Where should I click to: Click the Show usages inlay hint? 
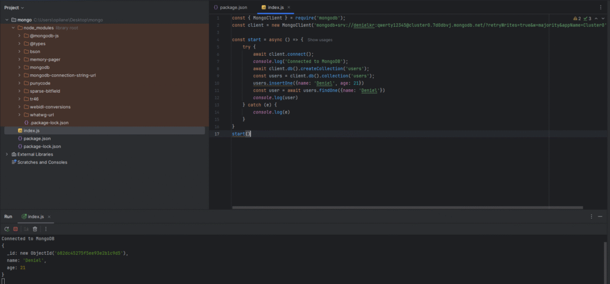click(320, 40)
